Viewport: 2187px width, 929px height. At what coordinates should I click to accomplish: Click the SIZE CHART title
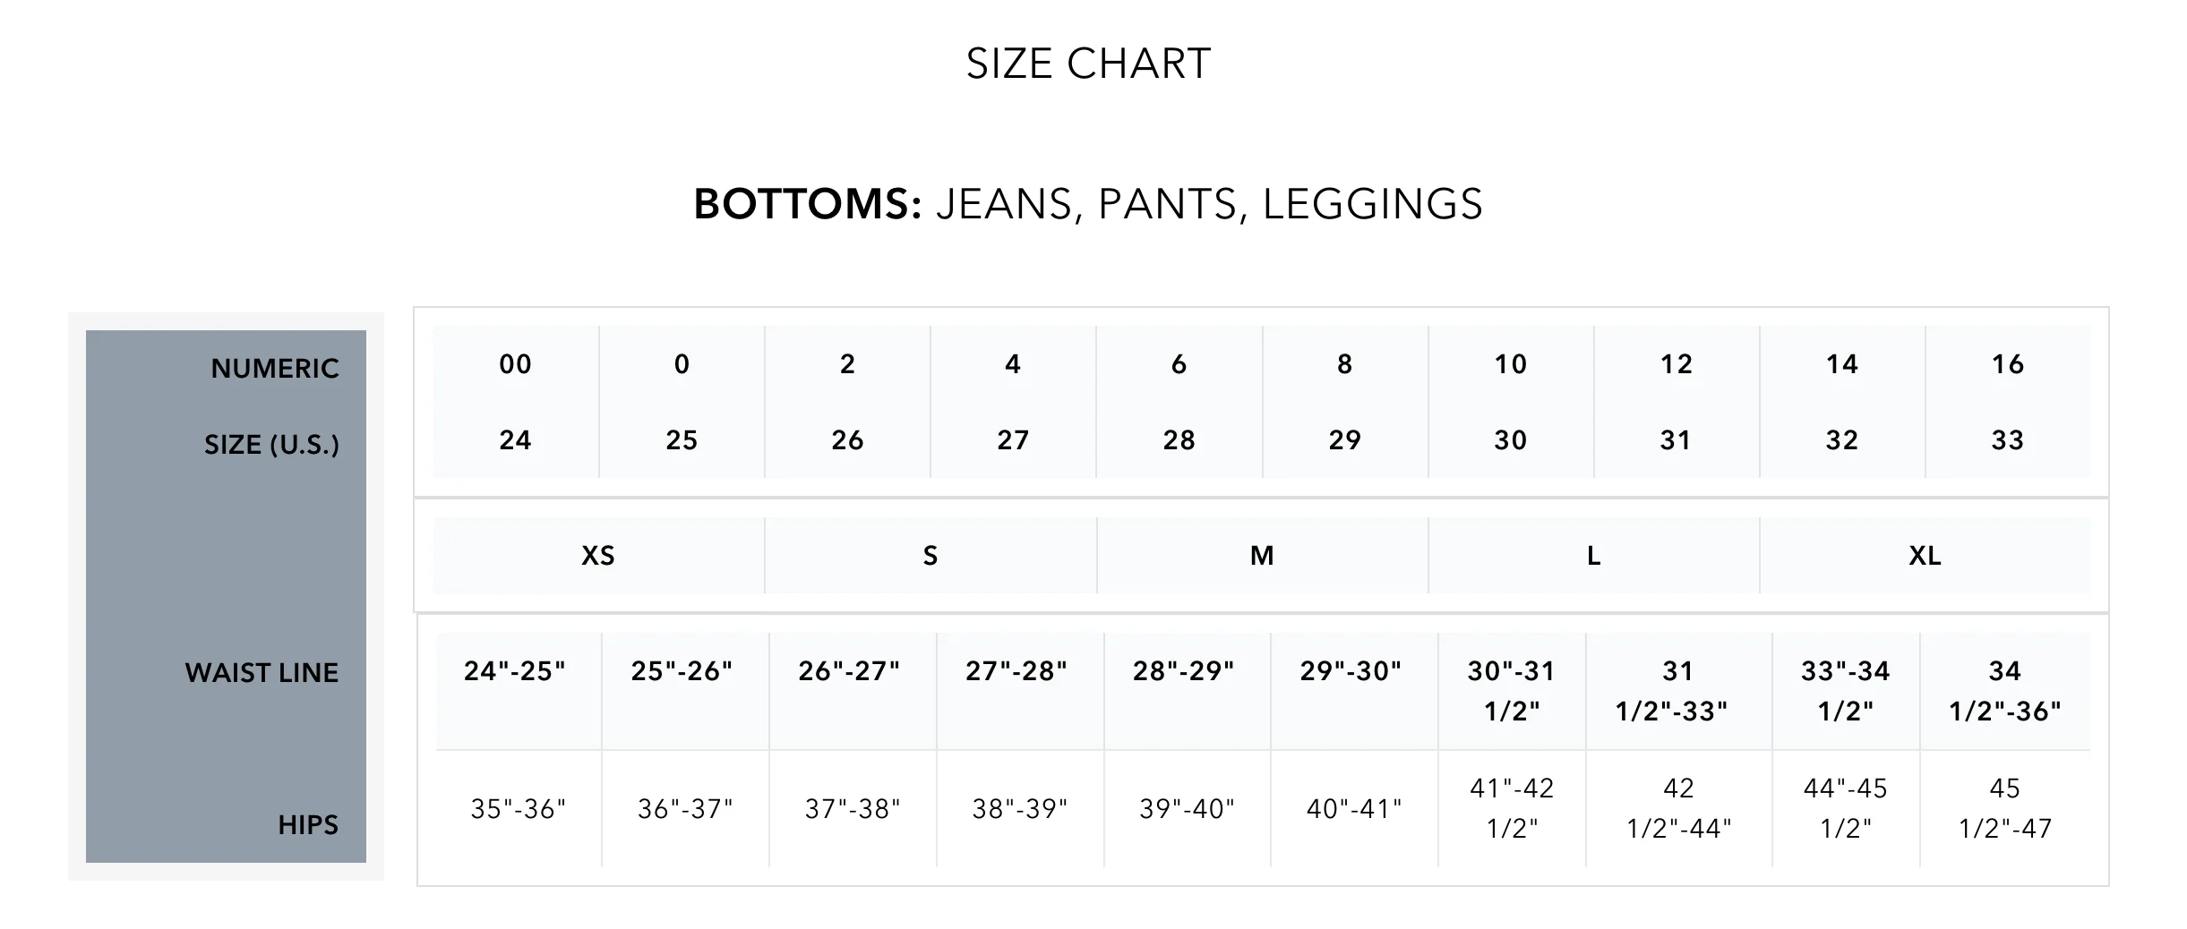click(x=1088, y=64)
